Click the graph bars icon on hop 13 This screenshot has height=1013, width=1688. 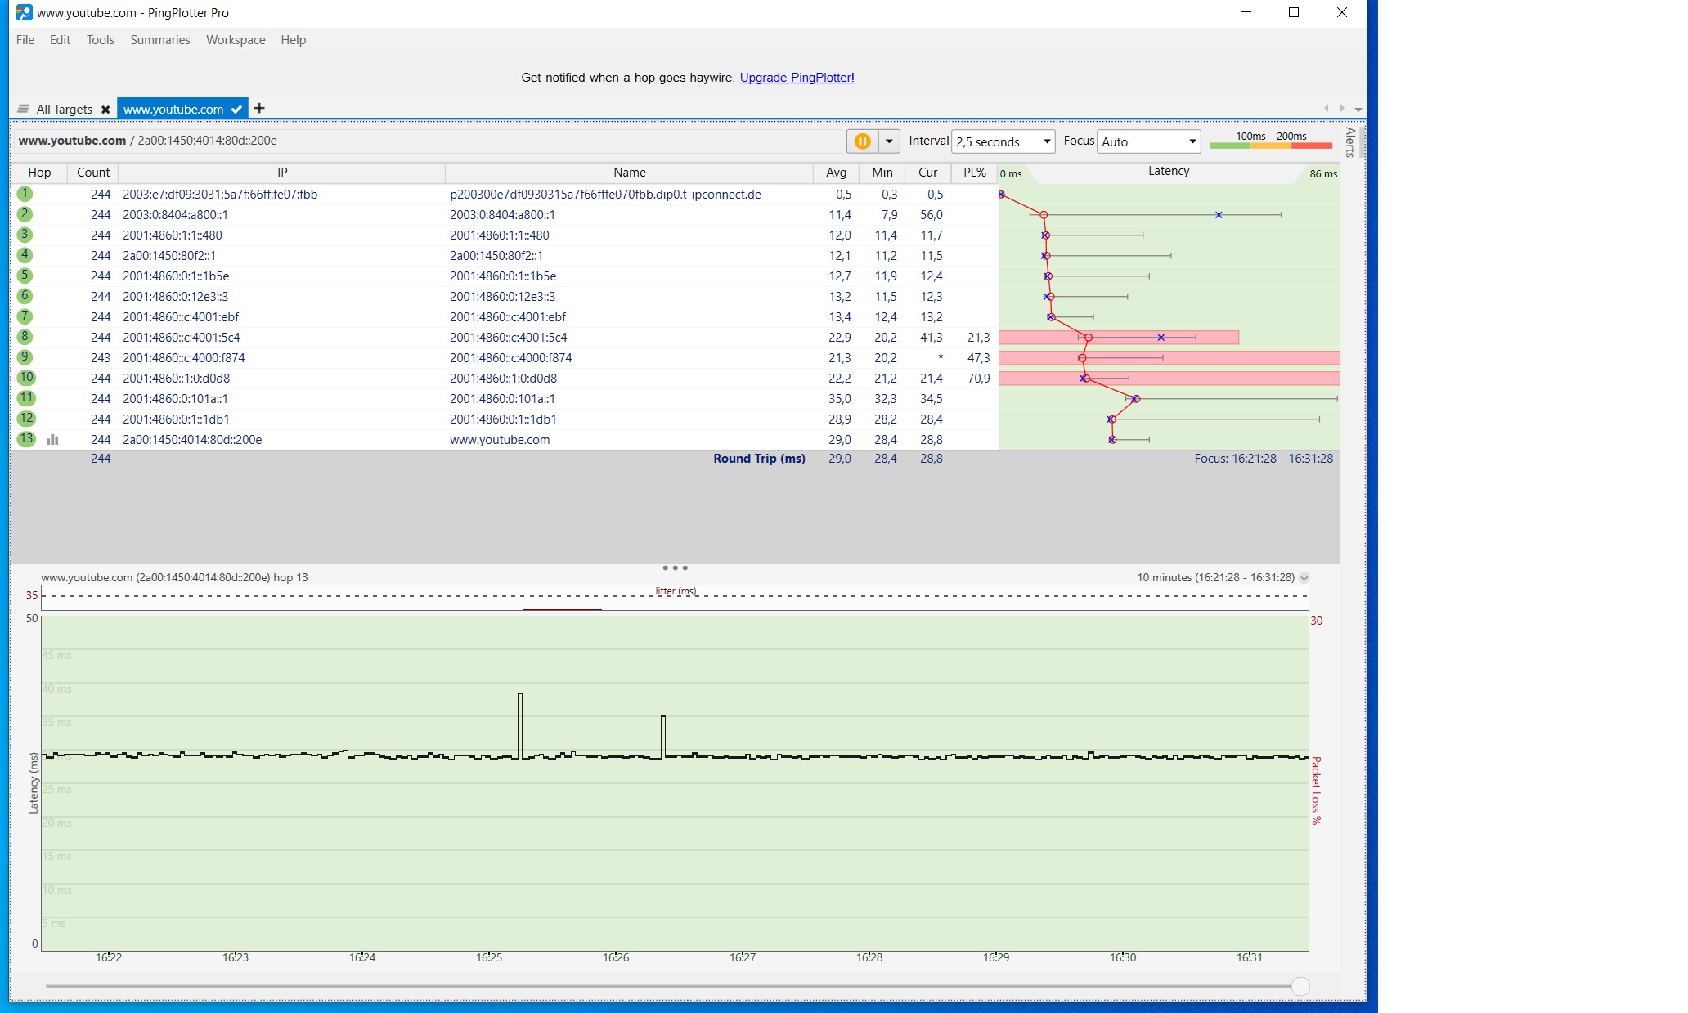[52, 439]
